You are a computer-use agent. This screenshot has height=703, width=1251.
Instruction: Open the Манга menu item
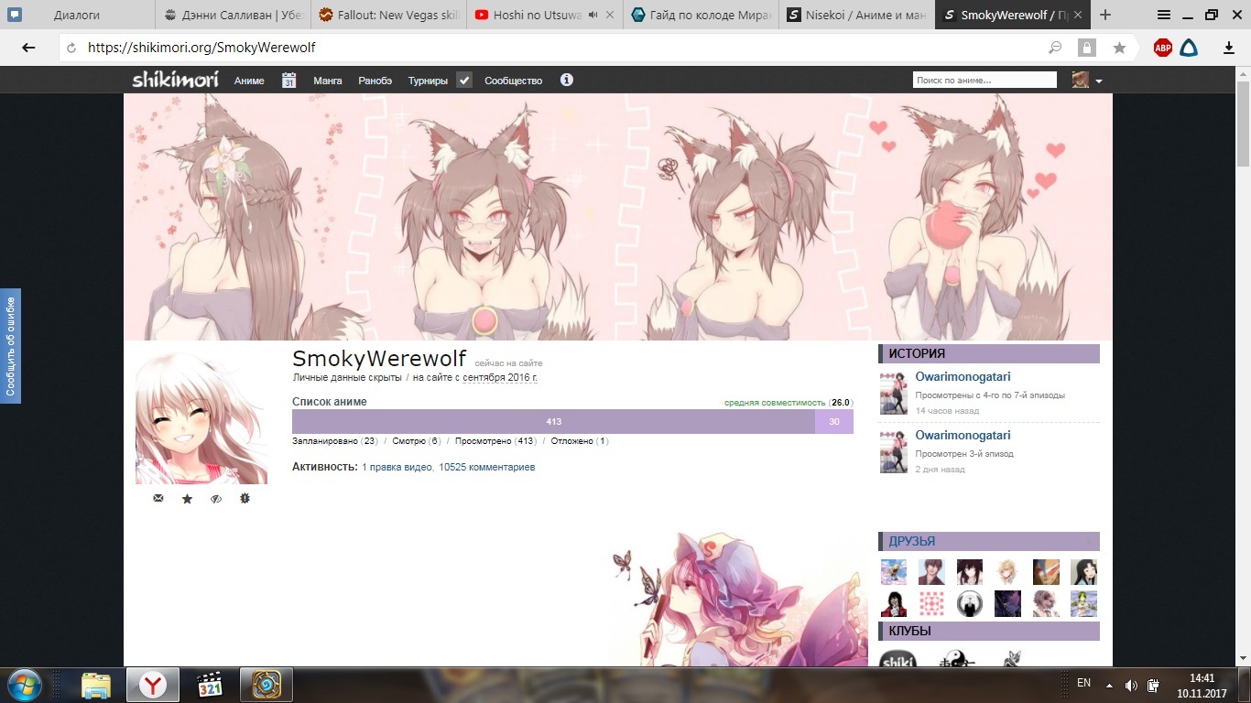click(x=327, y=81)
